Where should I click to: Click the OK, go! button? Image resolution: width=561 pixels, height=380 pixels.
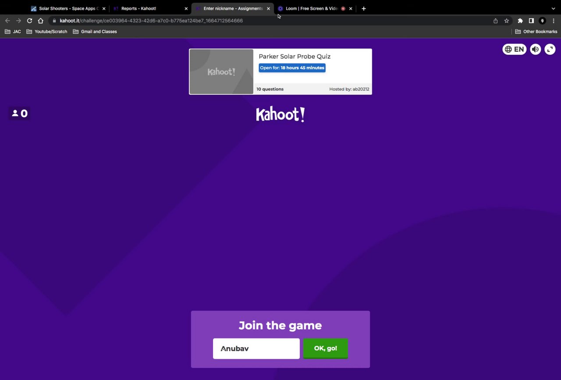click(x=326, y=348)
